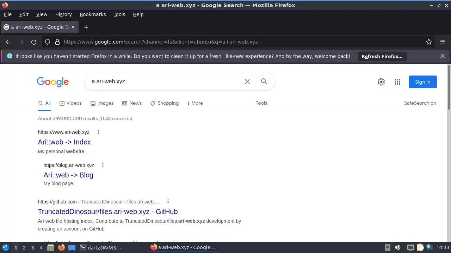The width and height of the screenshot is (451, 253).
Task: Open the Firefox hamburger application menu
Action: (443, 42)
